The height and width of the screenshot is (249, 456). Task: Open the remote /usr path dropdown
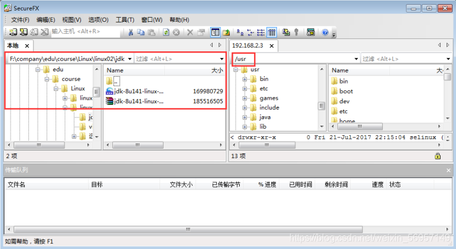tap(356, 59)
